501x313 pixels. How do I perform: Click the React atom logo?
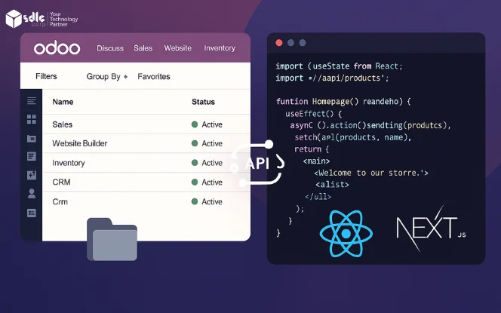(346, 234)
